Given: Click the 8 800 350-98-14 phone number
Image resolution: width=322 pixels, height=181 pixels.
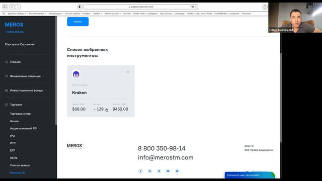Looking at the screenshot, I should (162, 148).
